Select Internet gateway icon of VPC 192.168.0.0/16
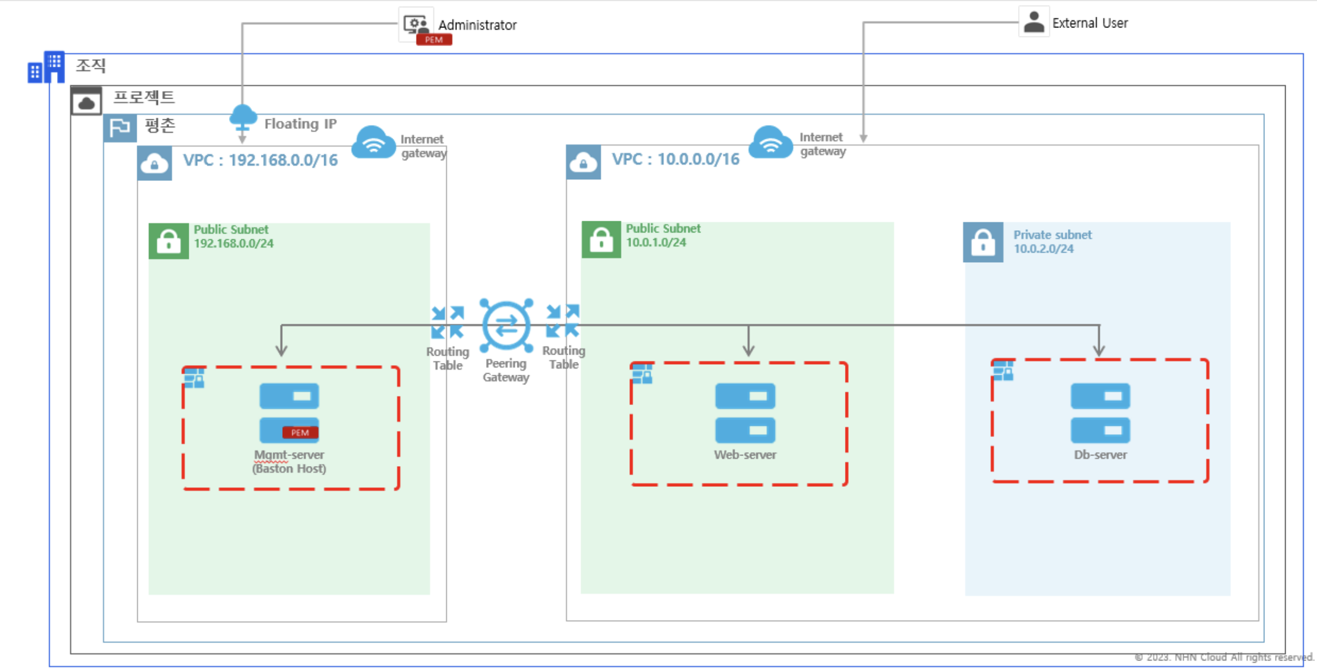This screenshot has width=1317, height=670. click(x=373, y=143)
